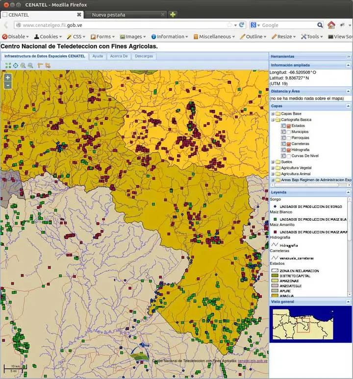Open the Descargas tab
The height and width of the screenshot is (379, 353).
144,56
